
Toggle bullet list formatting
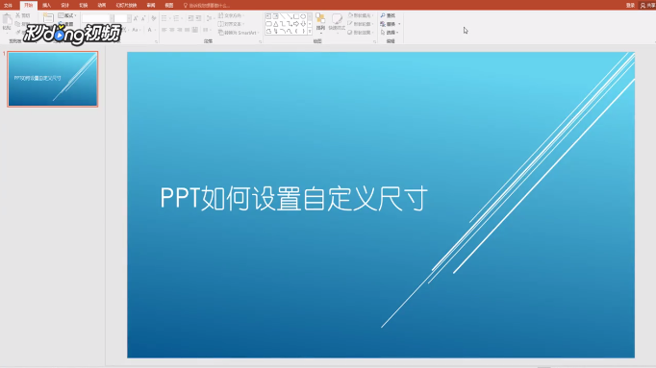pyautogui.click(x=164, y=18)
